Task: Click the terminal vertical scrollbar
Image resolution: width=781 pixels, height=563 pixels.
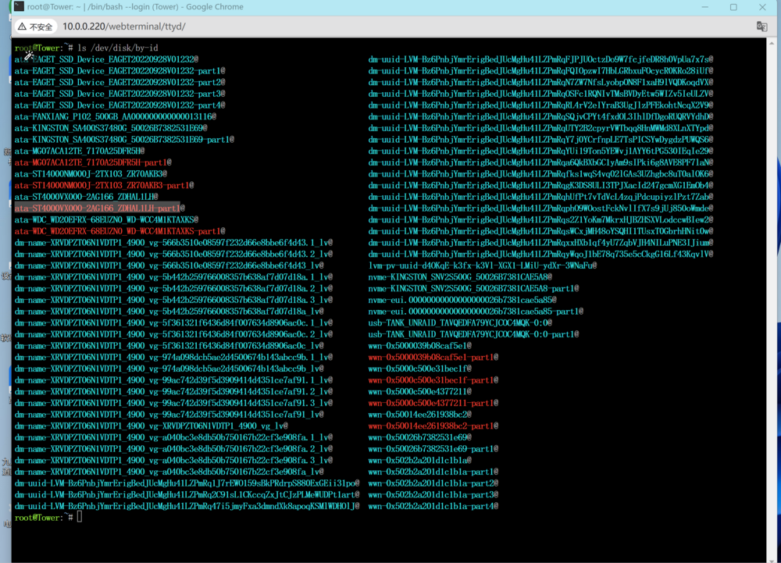Action: tap(772, 299)
